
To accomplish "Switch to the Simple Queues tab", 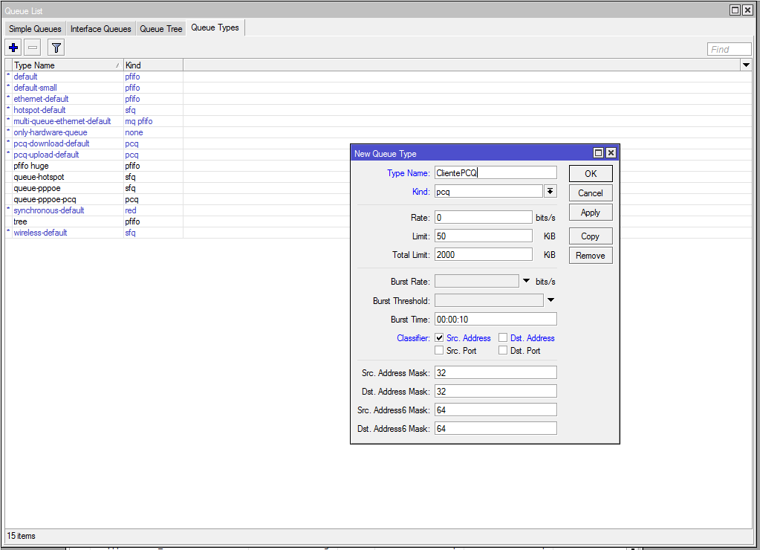I will tap(35, 29).
